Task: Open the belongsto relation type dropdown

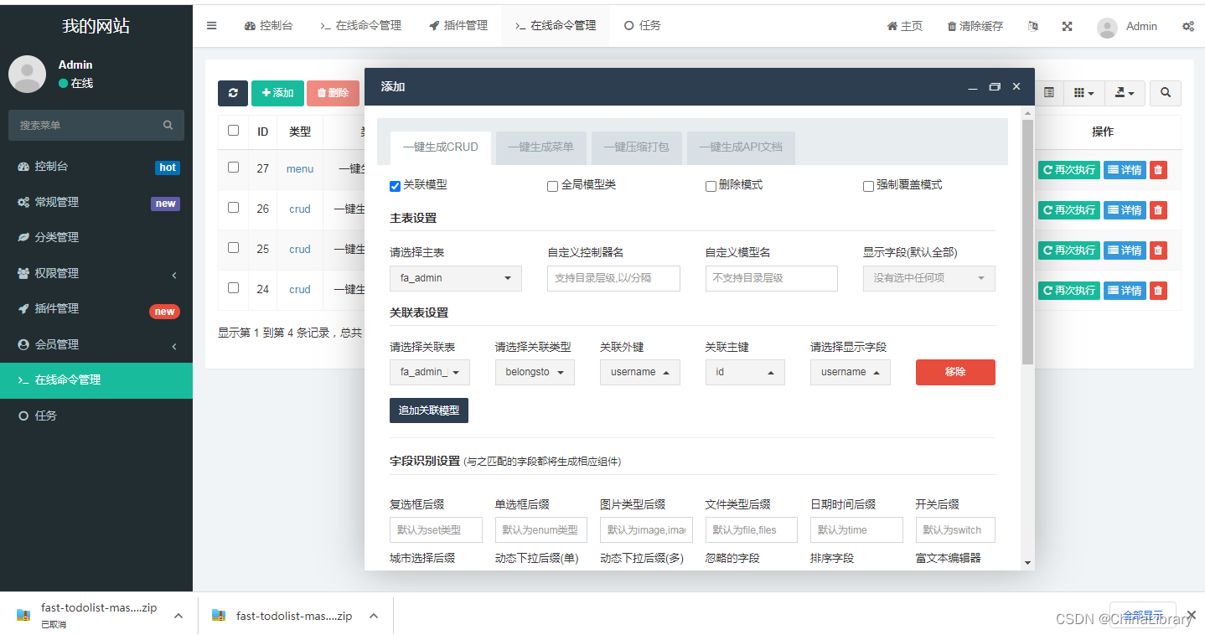Action: click(535, 372)
